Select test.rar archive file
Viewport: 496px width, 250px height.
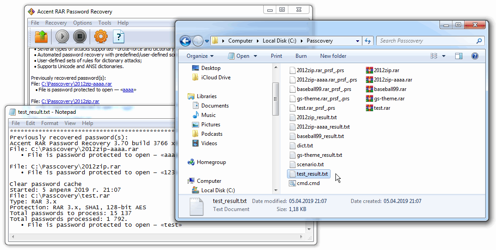tap(378, 108)
